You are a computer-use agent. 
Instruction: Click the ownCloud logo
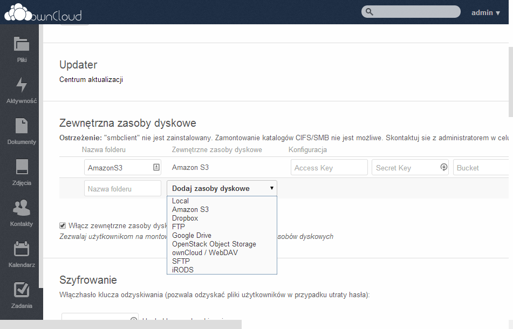pos(43,13)
